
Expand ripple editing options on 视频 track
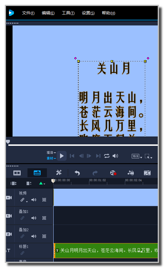pyautogui.click(x=27, y=202)
